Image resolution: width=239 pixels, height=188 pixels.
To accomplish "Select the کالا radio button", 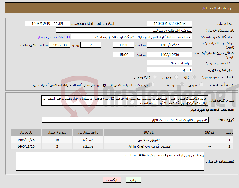I will tap(194, 77).
